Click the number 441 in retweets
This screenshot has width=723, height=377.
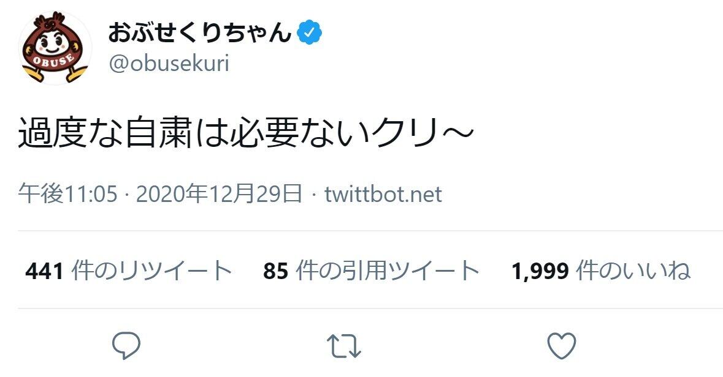45,271
